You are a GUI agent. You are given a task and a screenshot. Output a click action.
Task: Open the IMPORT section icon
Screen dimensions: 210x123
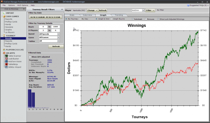tap(4, 13)
